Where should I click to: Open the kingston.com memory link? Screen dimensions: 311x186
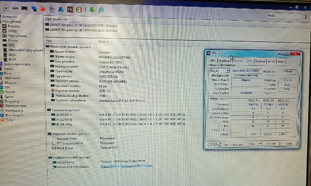pos(126,166)
